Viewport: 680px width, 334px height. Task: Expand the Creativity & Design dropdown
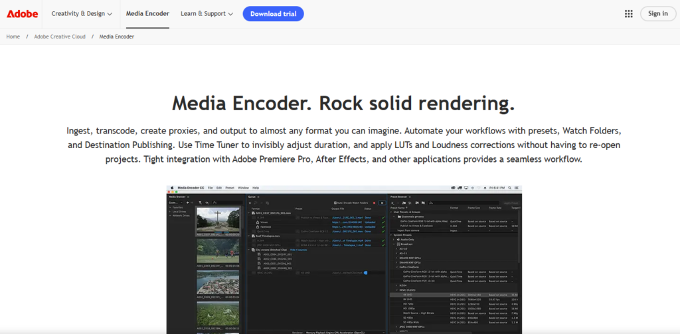pyautogui.click(x=82, y=13)
